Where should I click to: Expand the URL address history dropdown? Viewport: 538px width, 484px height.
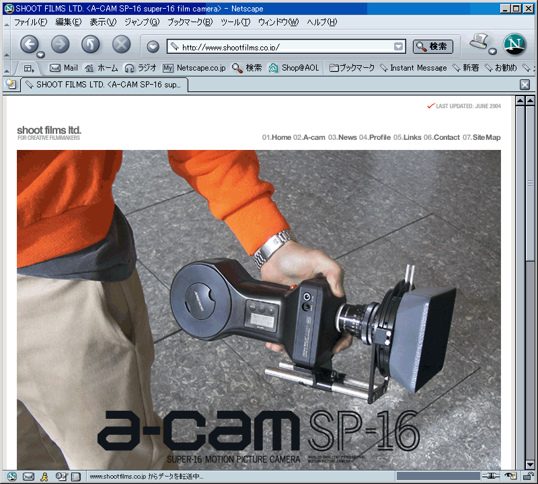click(398, 46)
